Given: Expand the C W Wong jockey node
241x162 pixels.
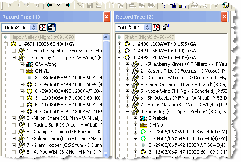Looking at the screenshot, I should pos(22,64).
